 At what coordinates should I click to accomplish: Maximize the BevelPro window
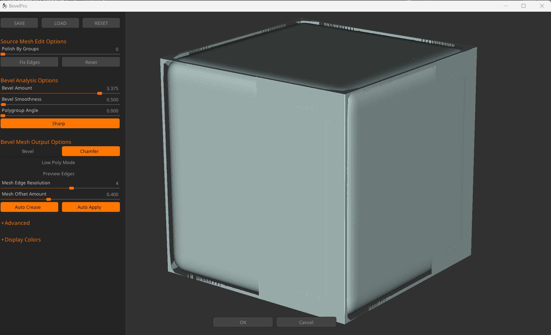click(523, 6)
